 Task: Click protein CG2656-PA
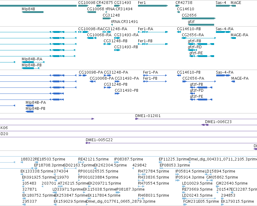pyautogui.click(x=193, y=78)
